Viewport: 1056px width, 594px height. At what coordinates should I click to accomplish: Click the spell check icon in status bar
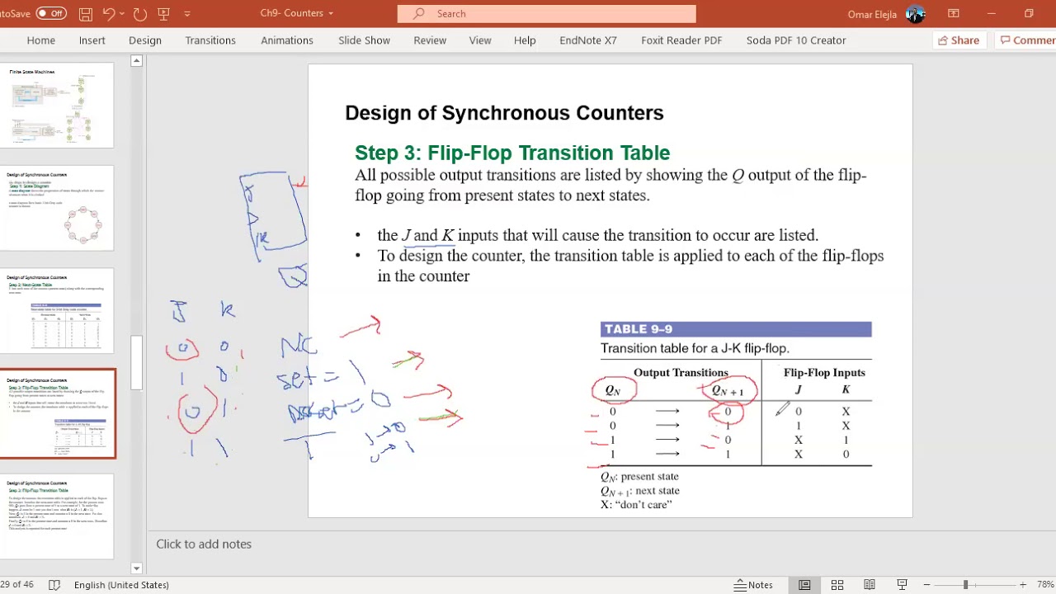point(54,584)
